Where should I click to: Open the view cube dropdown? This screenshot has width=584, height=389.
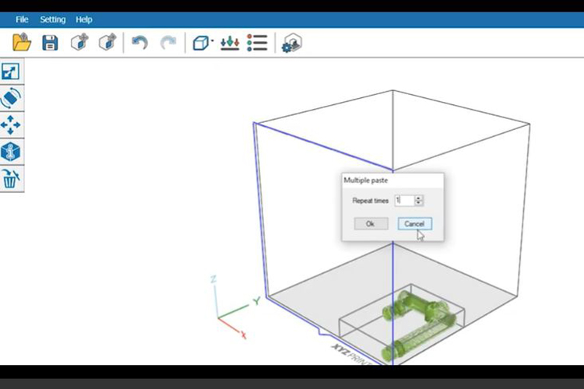(x=202, y=43)
